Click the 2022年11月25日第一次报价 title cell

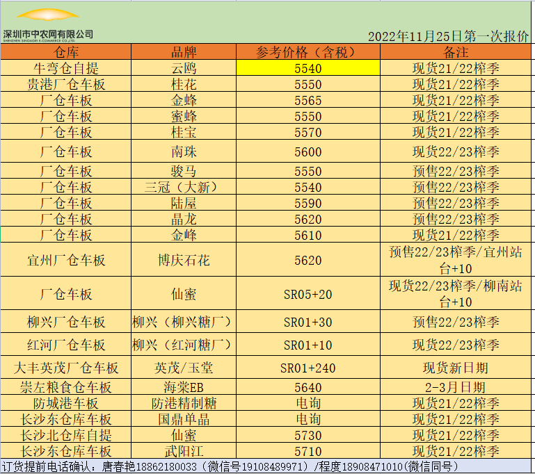pyautogui.click(x=448, y=36)
